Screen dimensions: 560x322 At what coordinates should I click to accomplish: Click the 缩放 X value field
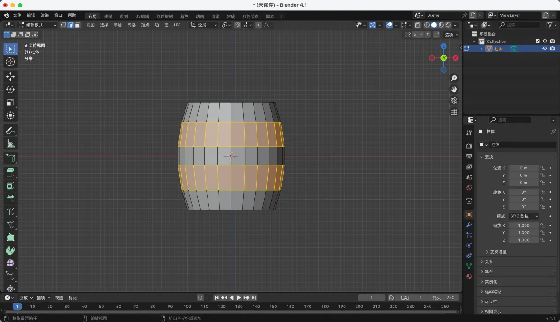[x=523, y=225]
